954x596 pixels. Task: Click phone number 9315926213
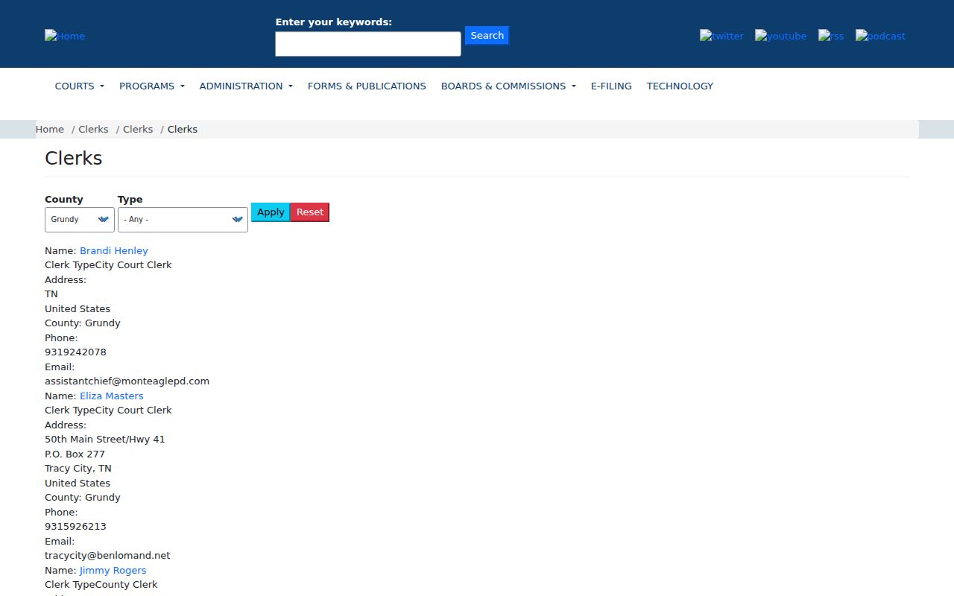75,526
